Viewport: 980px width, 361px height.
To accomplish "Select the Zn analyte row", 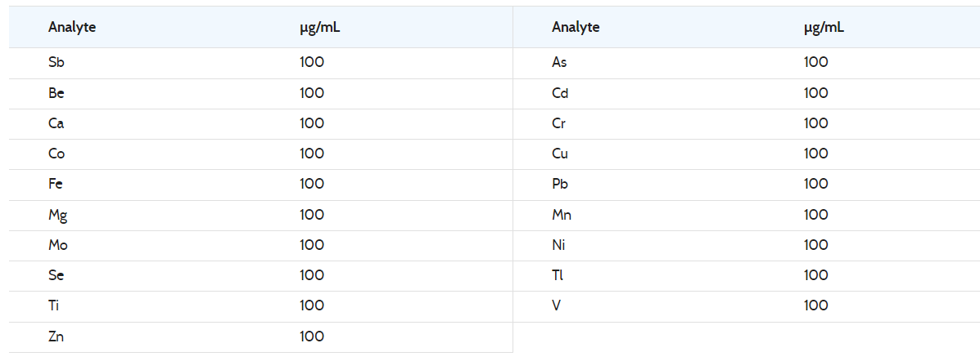I will pos(56,336).
